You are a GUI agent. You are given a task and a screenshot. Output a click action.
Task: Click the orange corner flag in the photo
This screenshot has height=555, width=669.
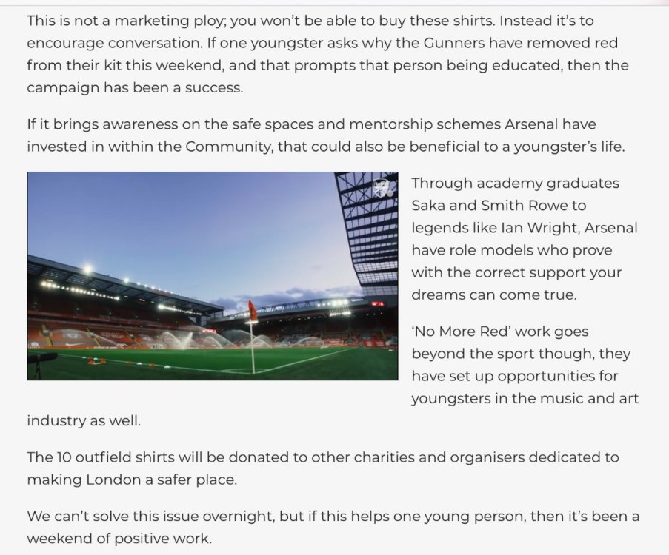coord(253,309)
